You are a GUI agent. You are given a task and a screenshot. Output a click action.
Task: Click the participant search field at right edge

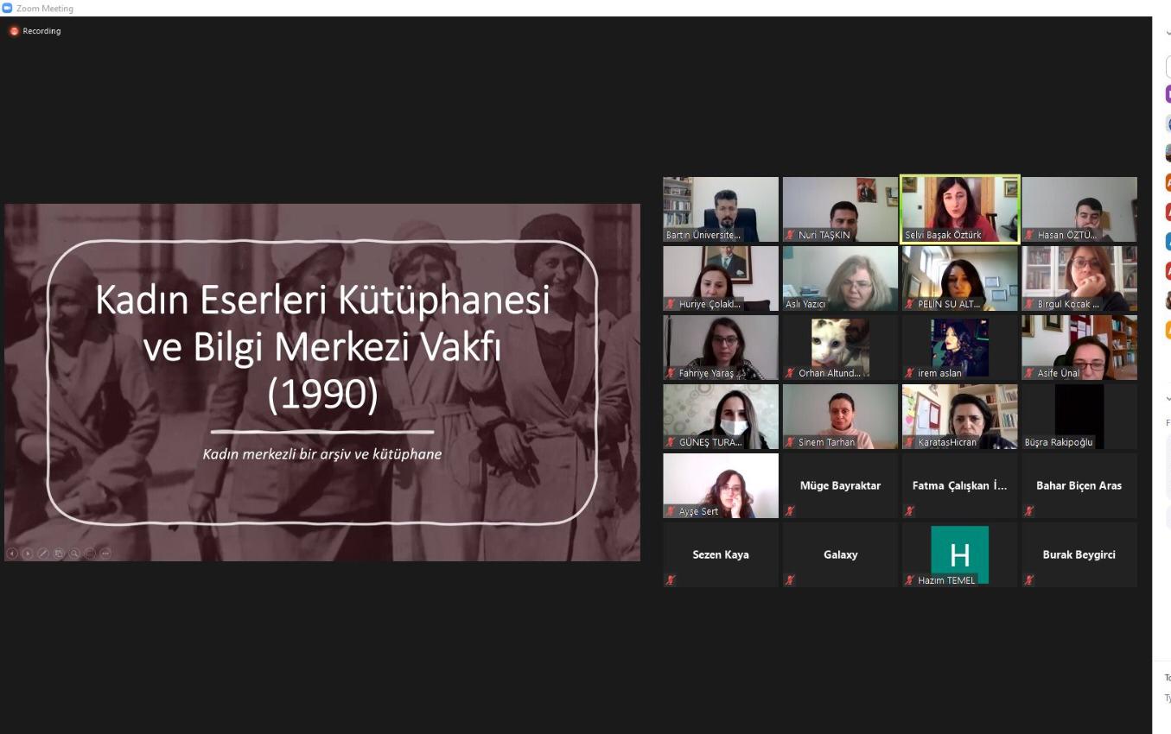point(1168,66)
